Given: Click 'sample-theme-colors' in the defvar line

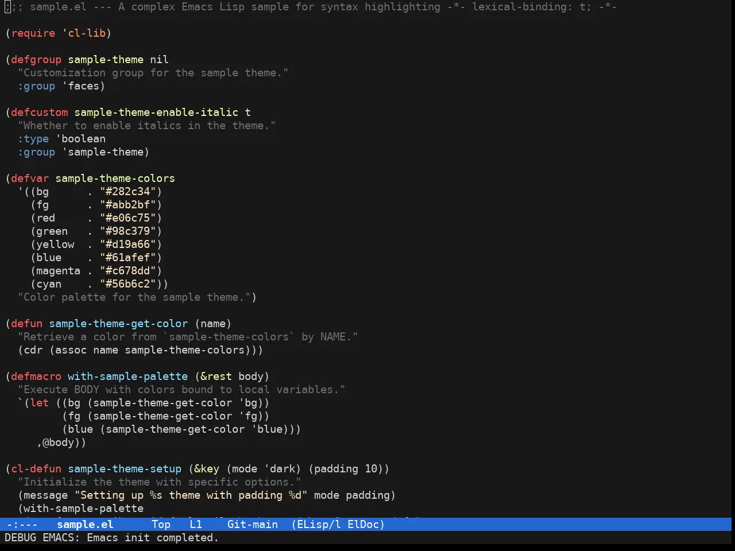Looking at the screenshot, I should click(115, 179).
